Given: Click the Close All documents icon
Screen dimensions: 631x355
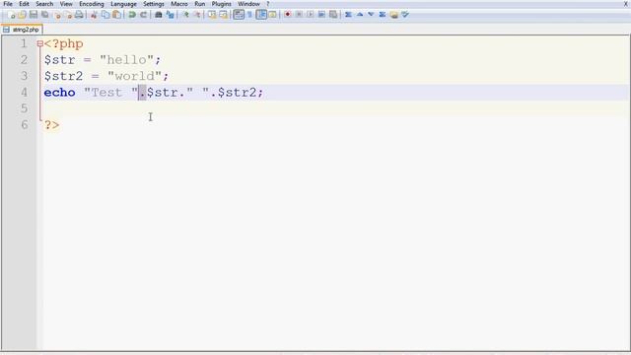Looking at the screenshot, I should click(68, 15).
